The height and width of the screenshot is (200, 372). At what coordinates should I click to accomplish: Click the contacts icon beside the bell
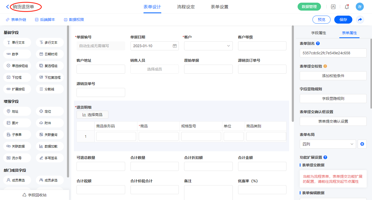(x=333, y=7)
